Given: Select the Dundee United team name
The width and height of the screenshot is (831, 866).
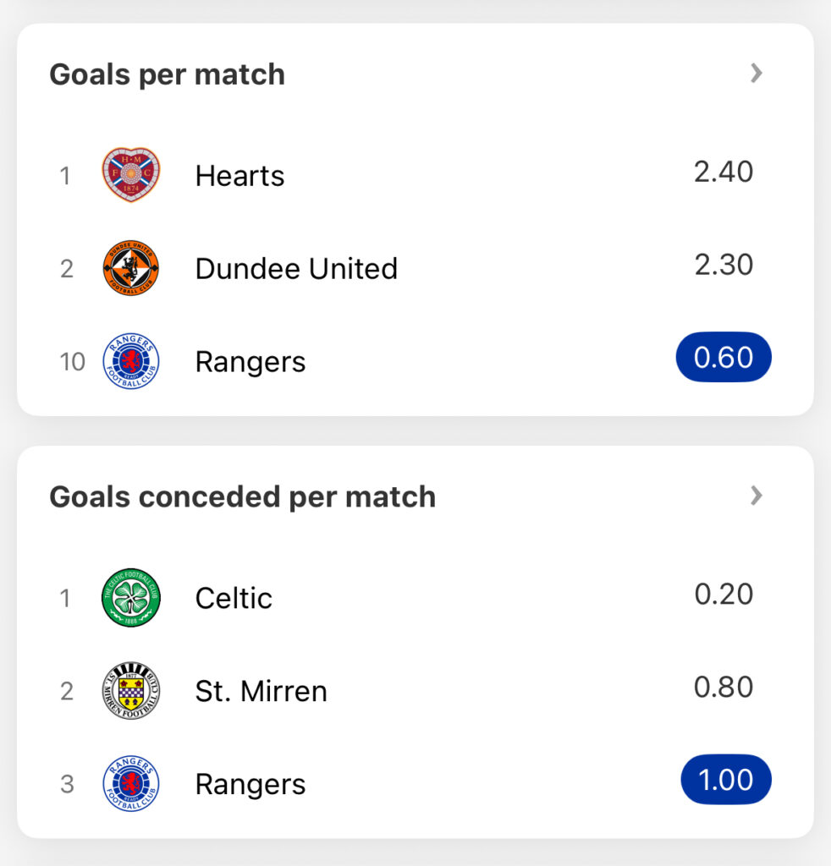Looking at the screenshot, I should [297, 269].
